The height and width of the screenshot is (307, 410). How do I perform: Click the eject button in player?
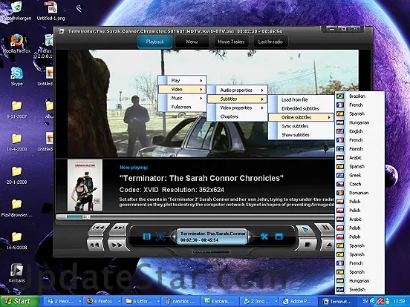328,245
